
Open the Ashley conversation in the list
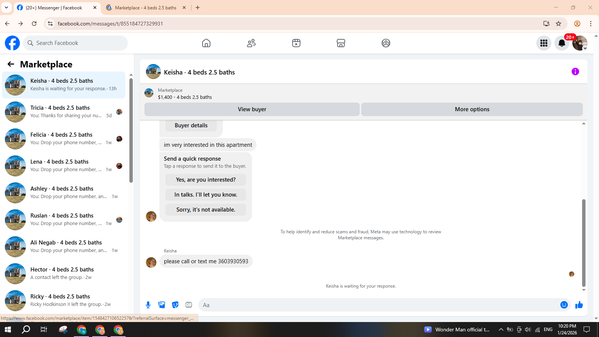64,193
